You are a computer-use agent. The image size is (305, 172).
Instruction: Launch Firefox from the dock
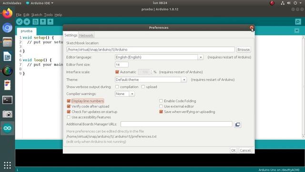pos(8,13)
